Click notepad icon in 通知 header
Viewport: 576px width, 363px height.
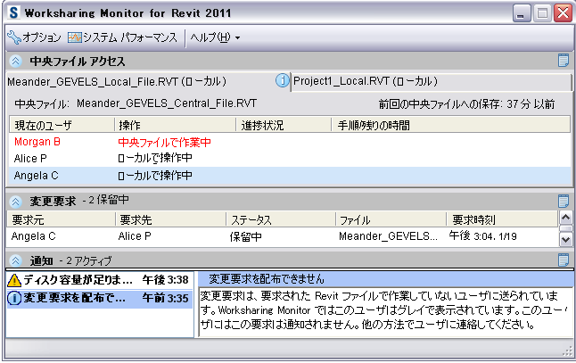pyautogui.click(x=564, y=260)
